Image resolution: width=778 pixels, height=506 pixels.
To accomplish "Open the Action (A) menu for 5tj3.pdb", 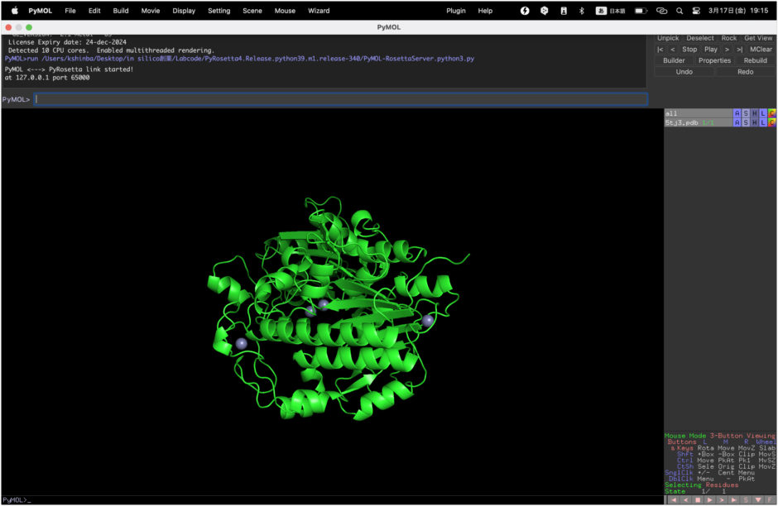I will click(737, 122).
